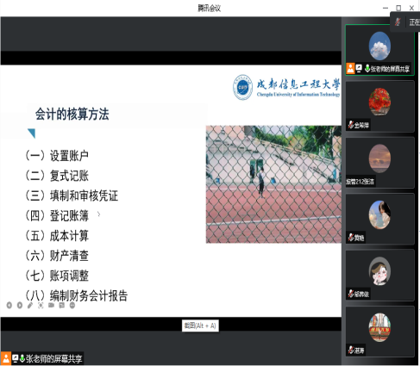Open the more options ellipsis on slide
This screenshot has height=366, width=420.
[72, 305]
